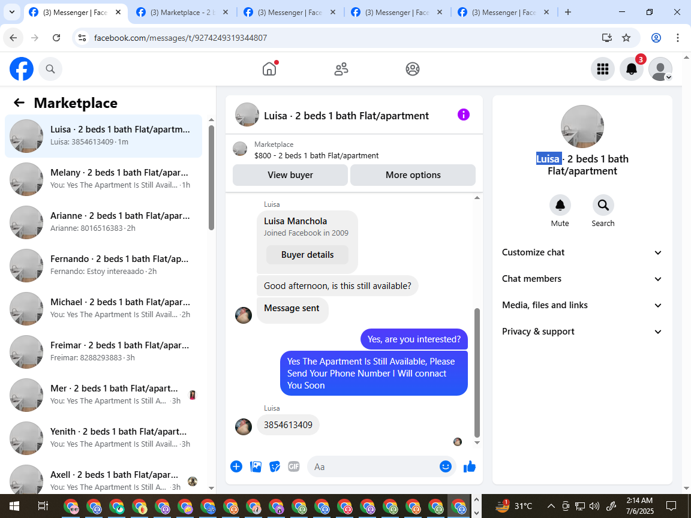Reload the page in Chrome
This screenshot has height=518, width=691.
click(56, 38)
